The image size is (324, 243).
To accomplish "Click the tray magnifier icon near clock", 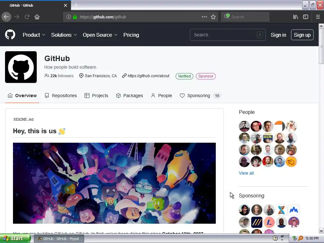I will coord(301,238).
